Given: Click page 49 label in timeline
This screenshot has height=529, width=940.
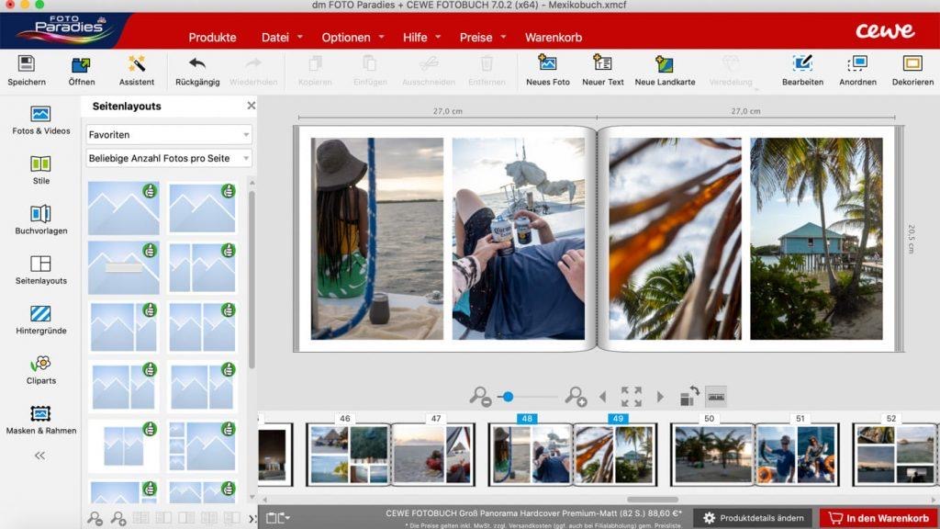Looking at the screenshot, I should tap(618, 419).
